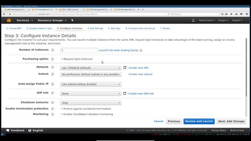Click Create new VPC link
The image size is (251, 141).
pyautogui.click(x=138, y=68)
